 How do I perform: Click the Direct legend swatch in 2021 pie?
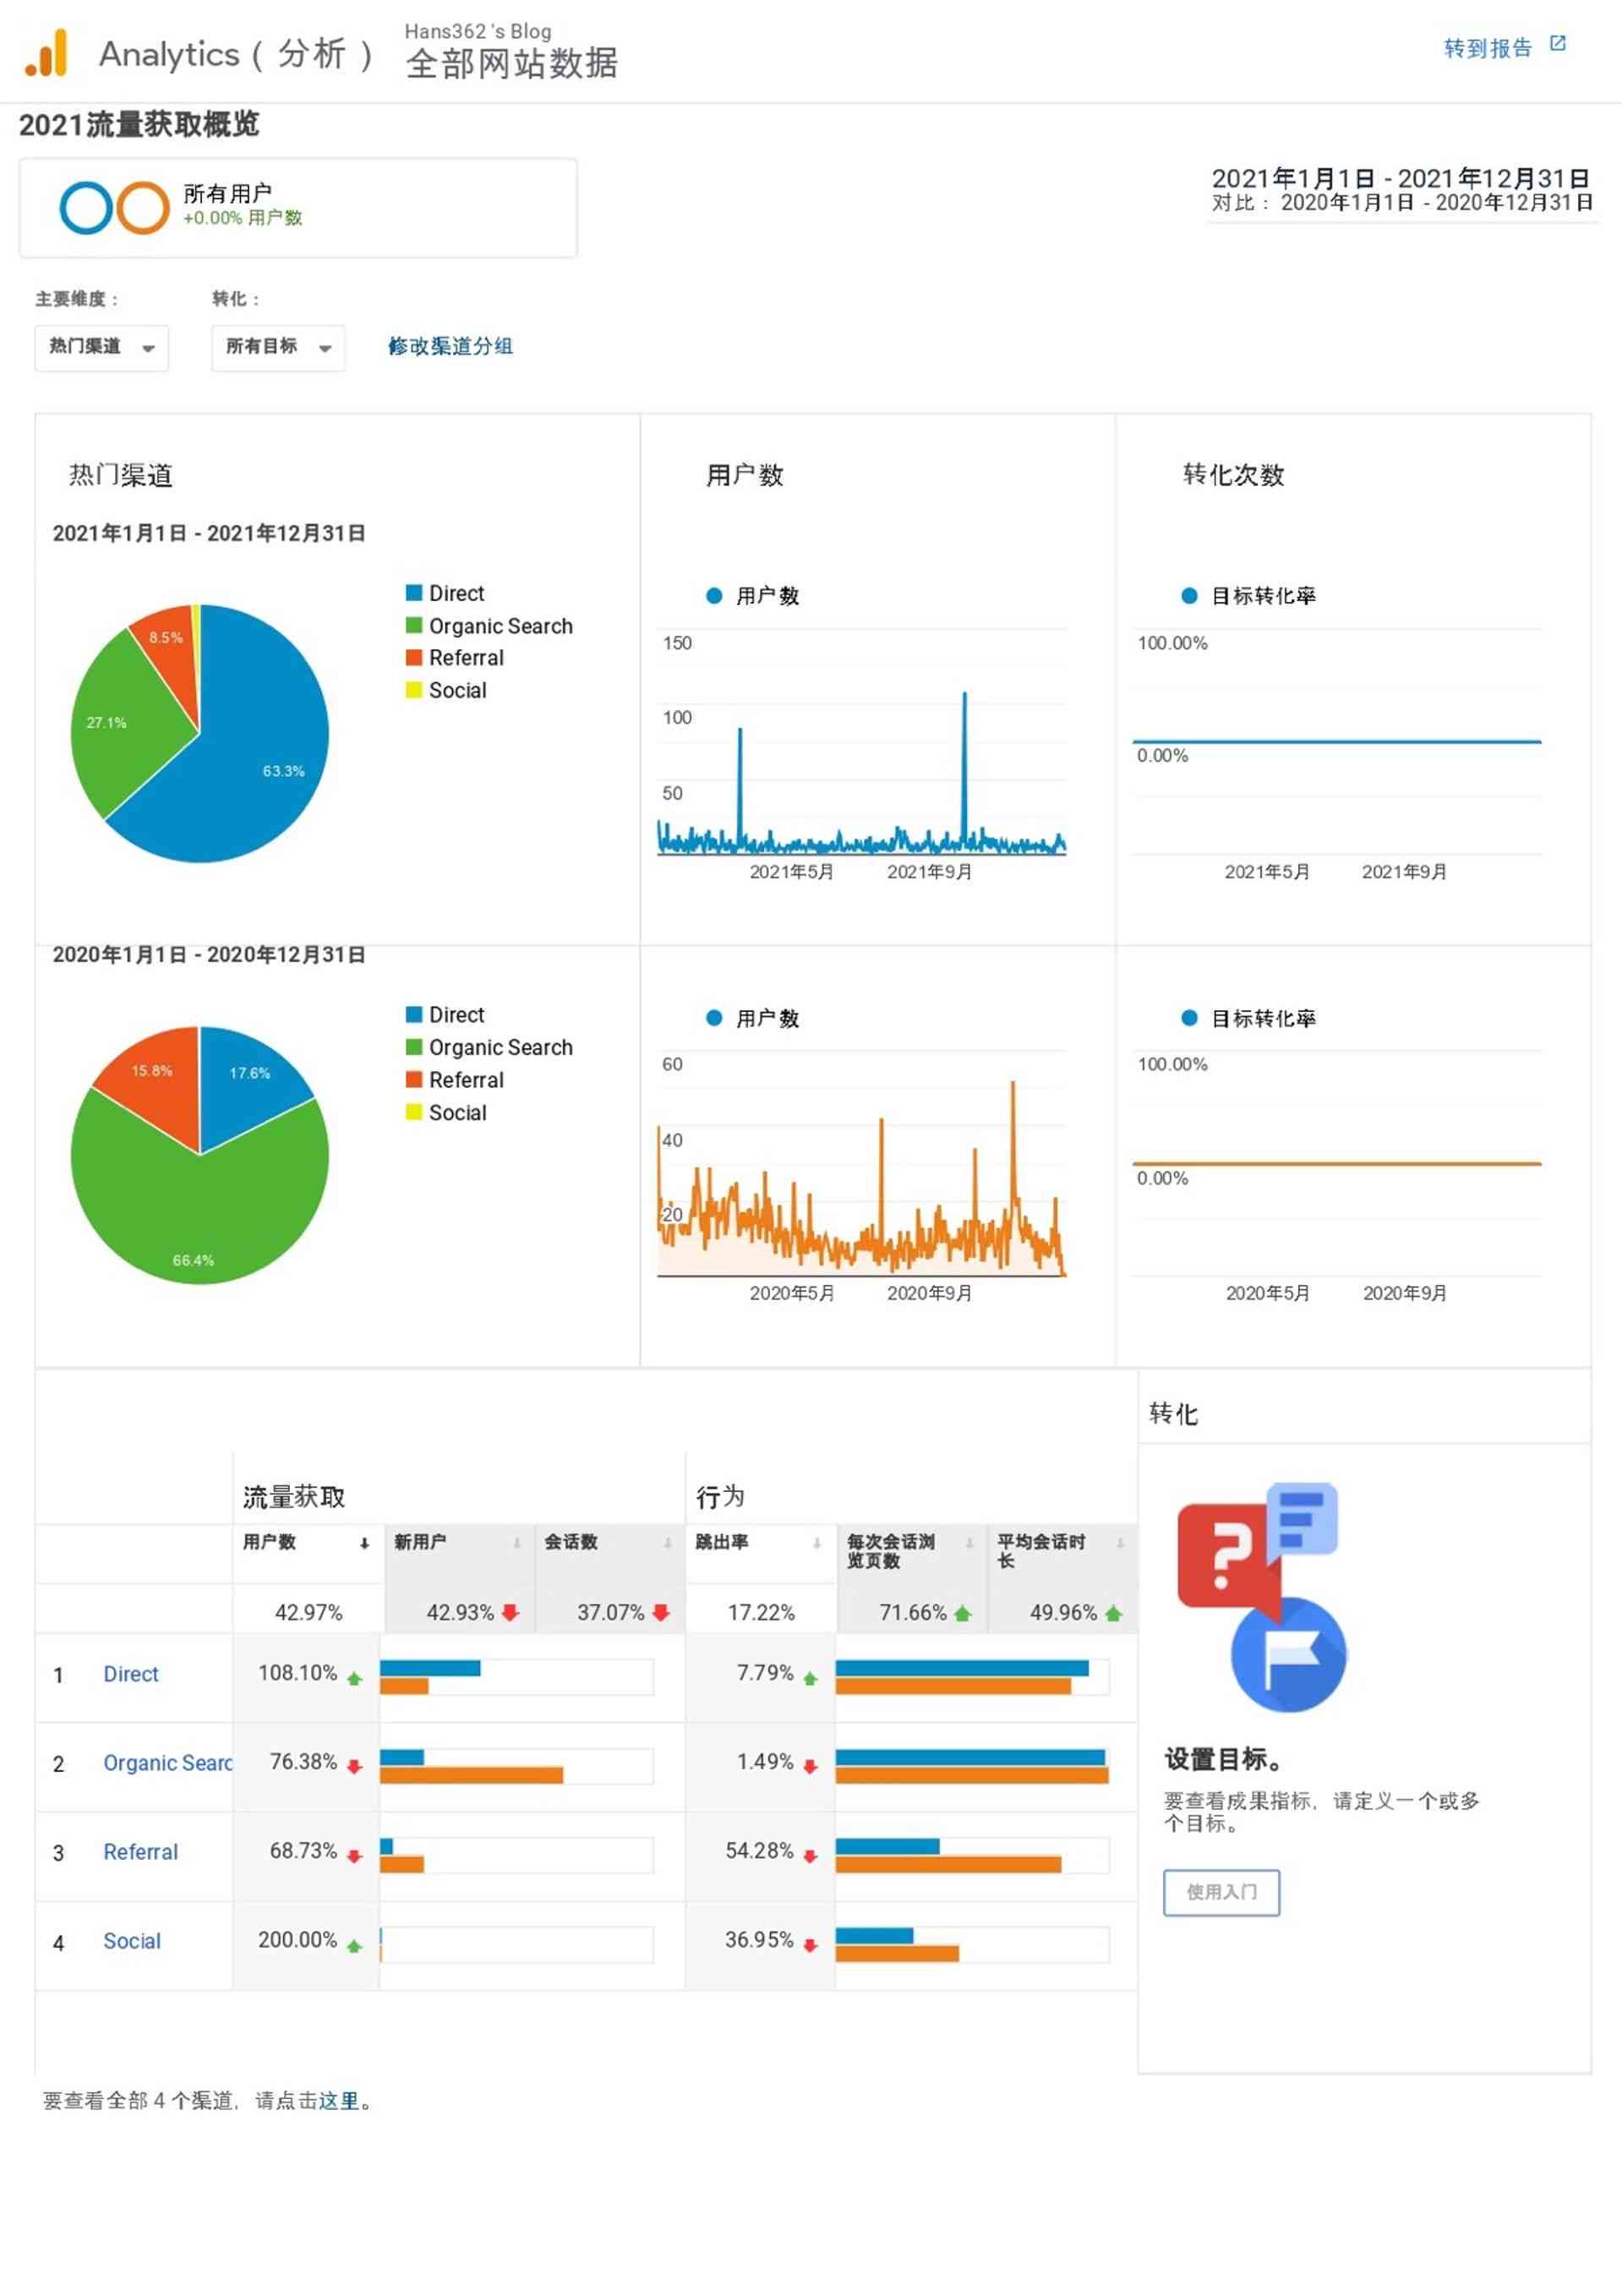(414, 593)
